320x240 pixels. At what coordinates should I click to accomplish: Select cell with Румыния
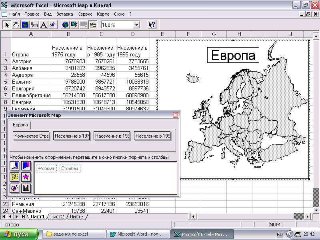pos(31,204)
